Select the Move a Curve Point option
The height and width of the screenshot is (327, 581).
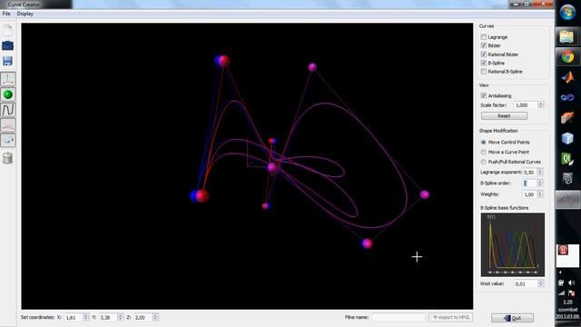pos(483,152)
